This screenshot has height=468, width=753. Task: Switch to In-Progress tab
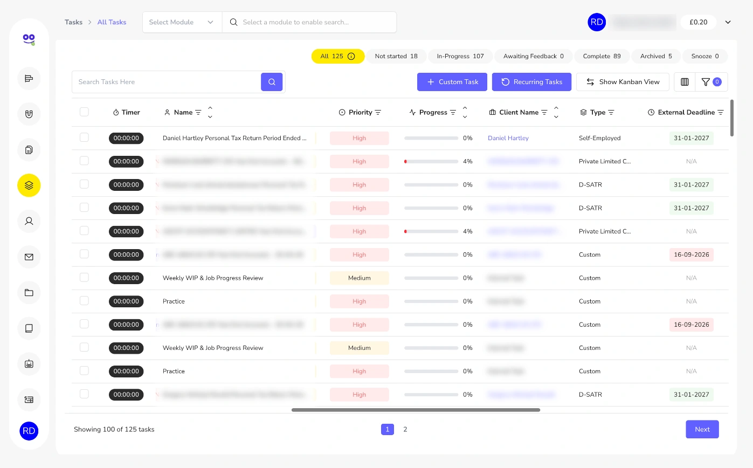click(x=460, y=56)
